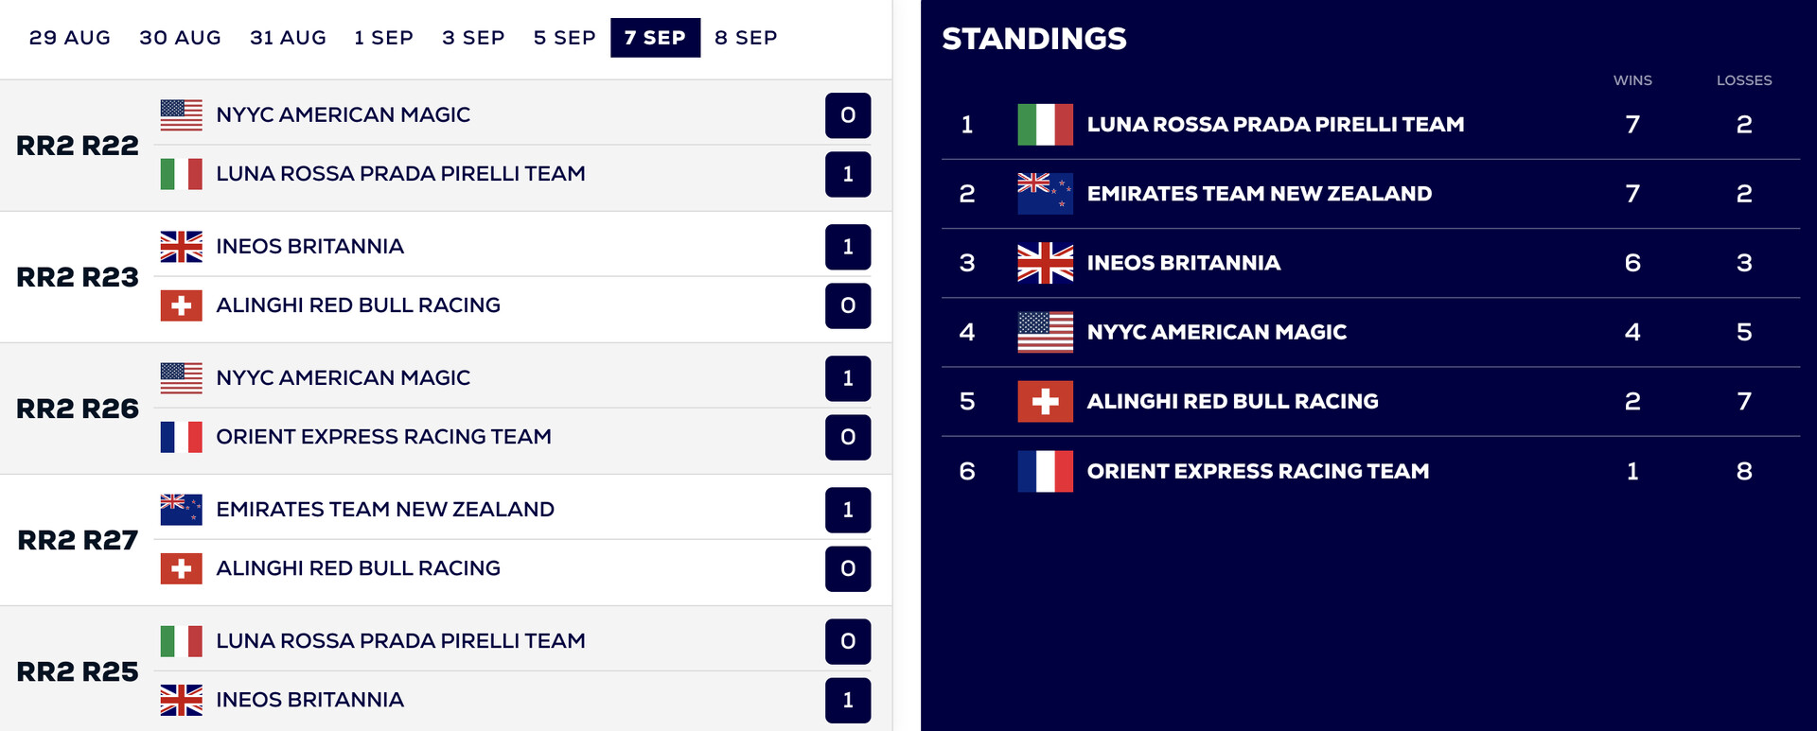1817x731 pixels.
Task: Click the New Zealand flag in standings
Action: (x=1045, y=194)
